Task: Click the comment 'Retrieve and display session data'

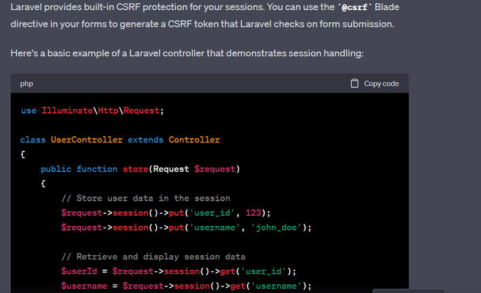Action: point(153,256)
